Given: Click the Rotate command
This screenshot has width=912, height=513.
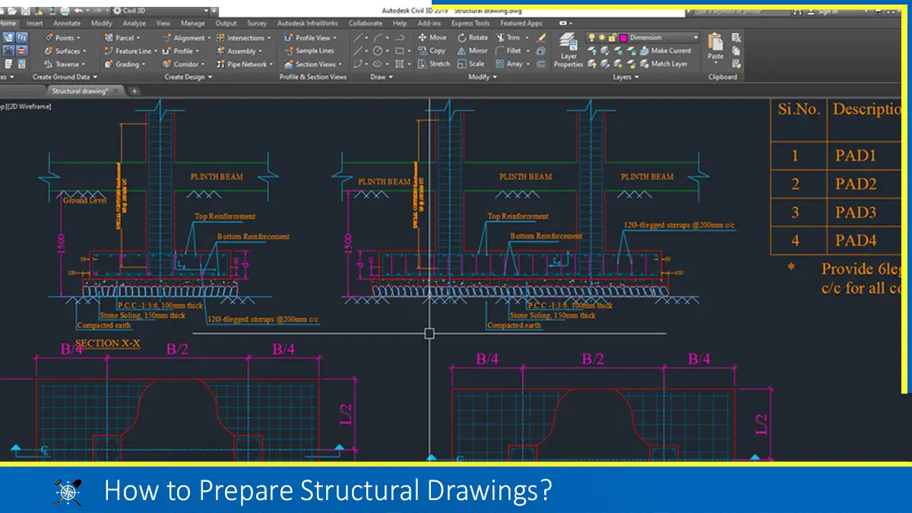Looking at the screenshot, I should 473,37.
